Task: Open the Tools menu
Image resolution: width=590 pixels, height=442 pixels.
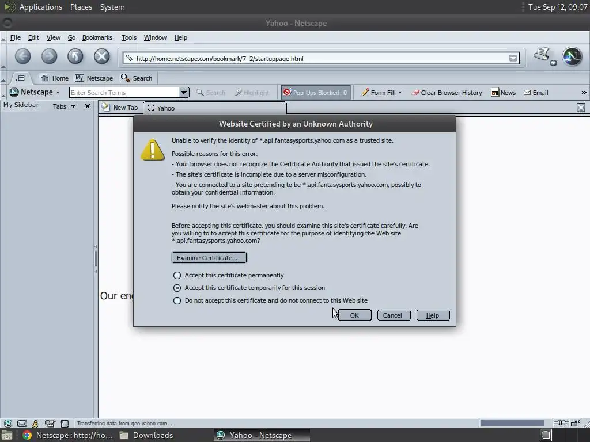Action: [128, 37]
